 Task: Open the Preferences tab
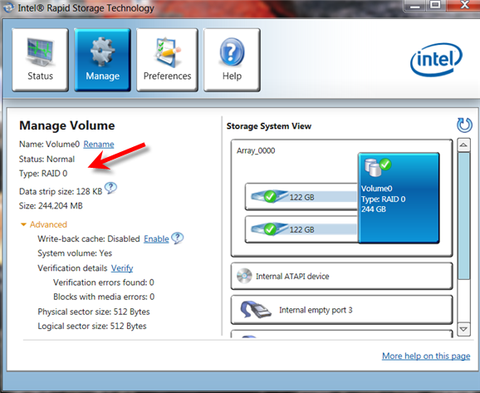click(x=167, y=60)
